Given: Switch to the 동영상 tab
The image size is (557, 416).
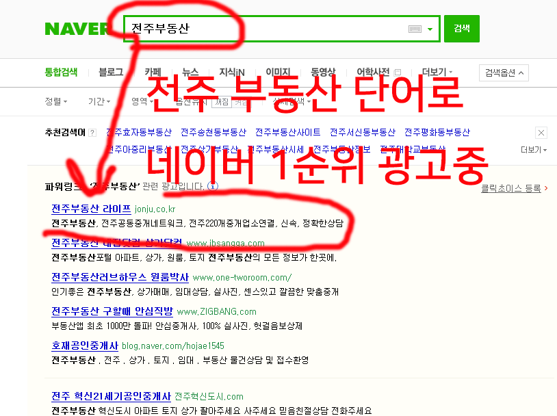Looking at the screenshot, I should pos(323,73).
